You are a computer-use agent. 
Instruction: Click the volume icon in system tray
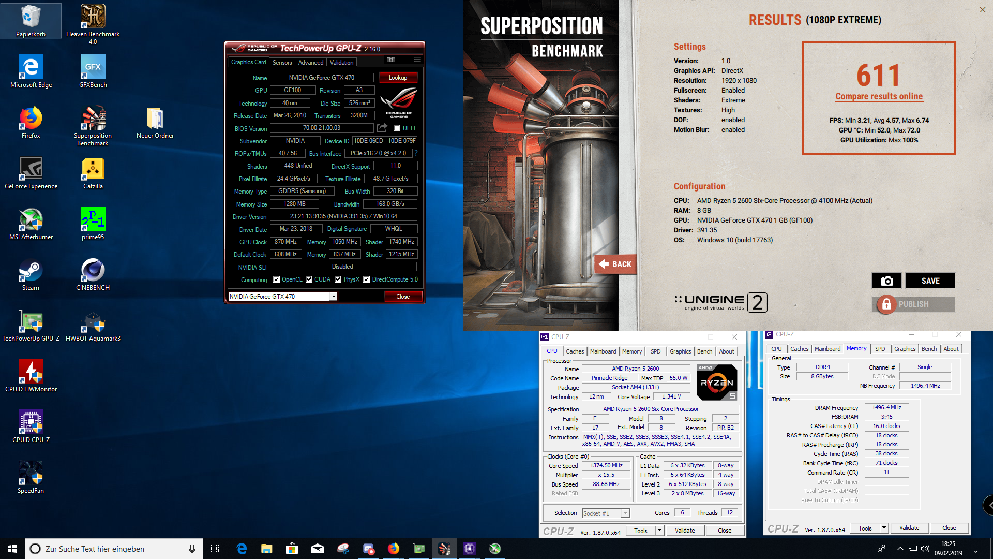click(x=925, y=549)
